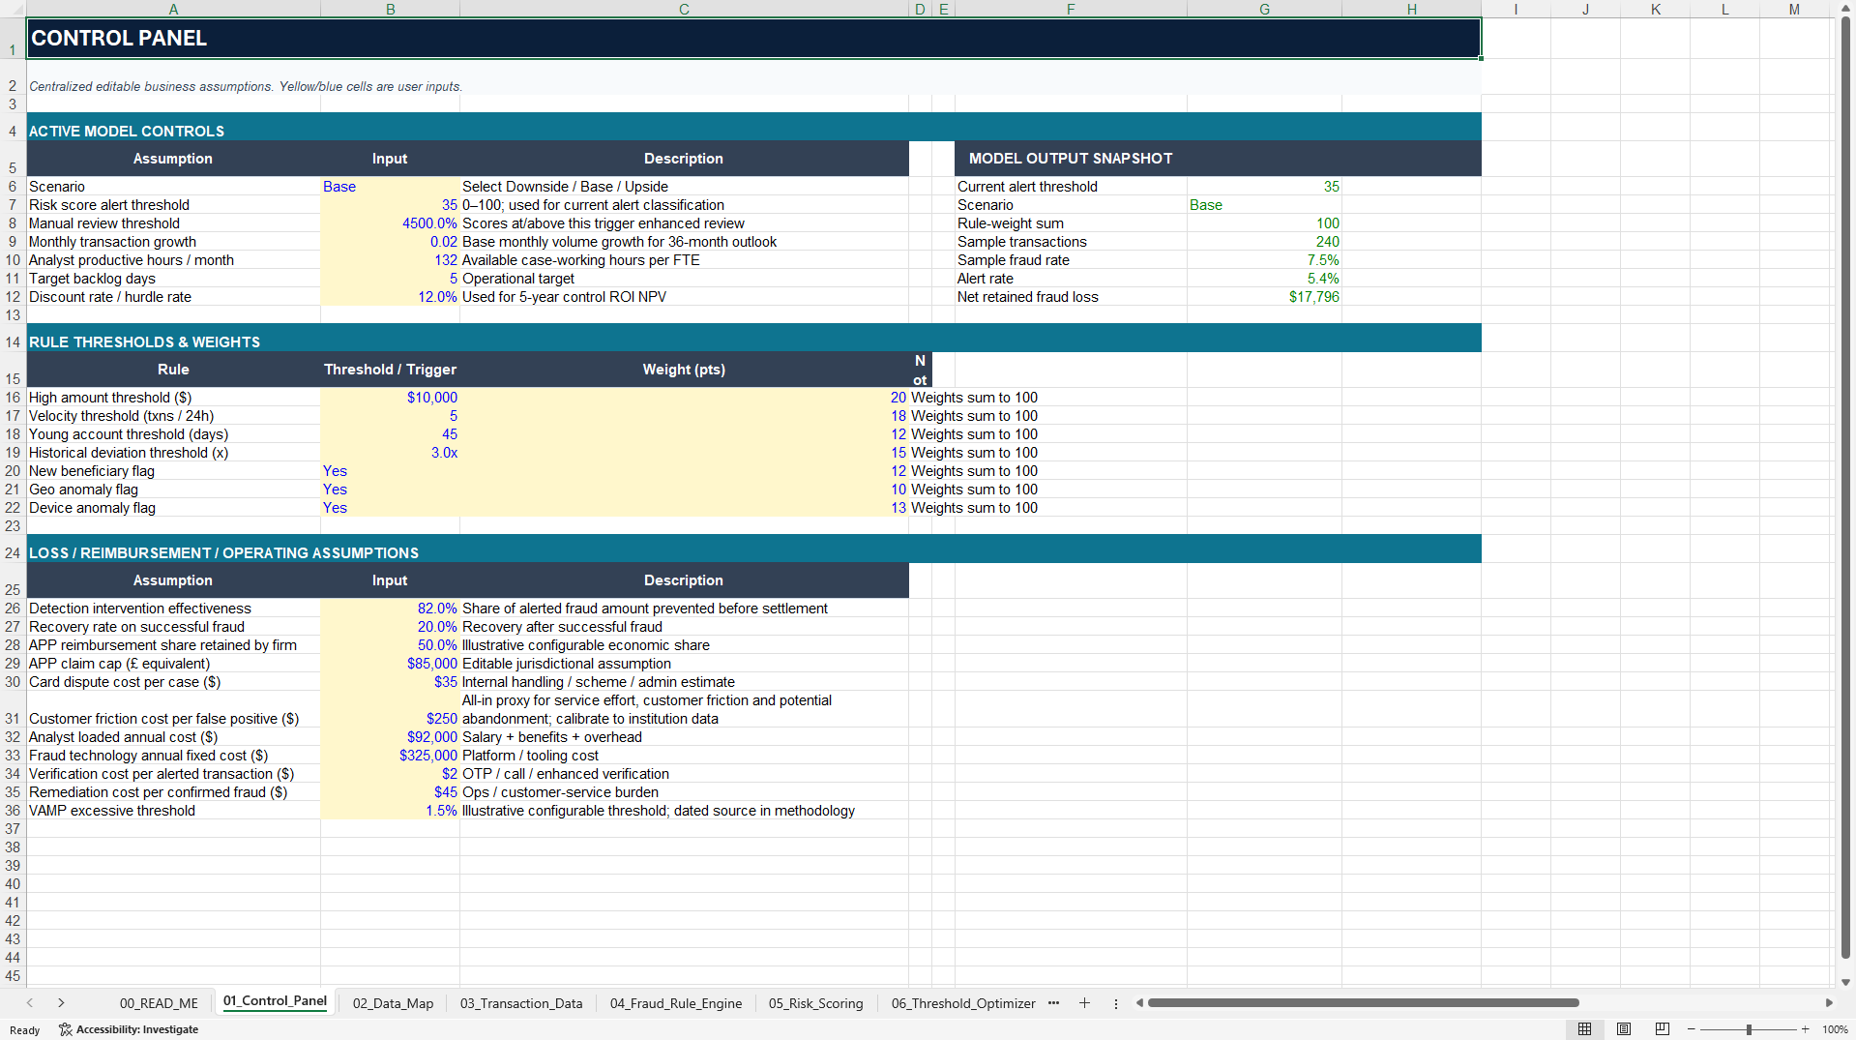
Task: Switch to Page Break Preview icon
Action: point(1663,1029)
